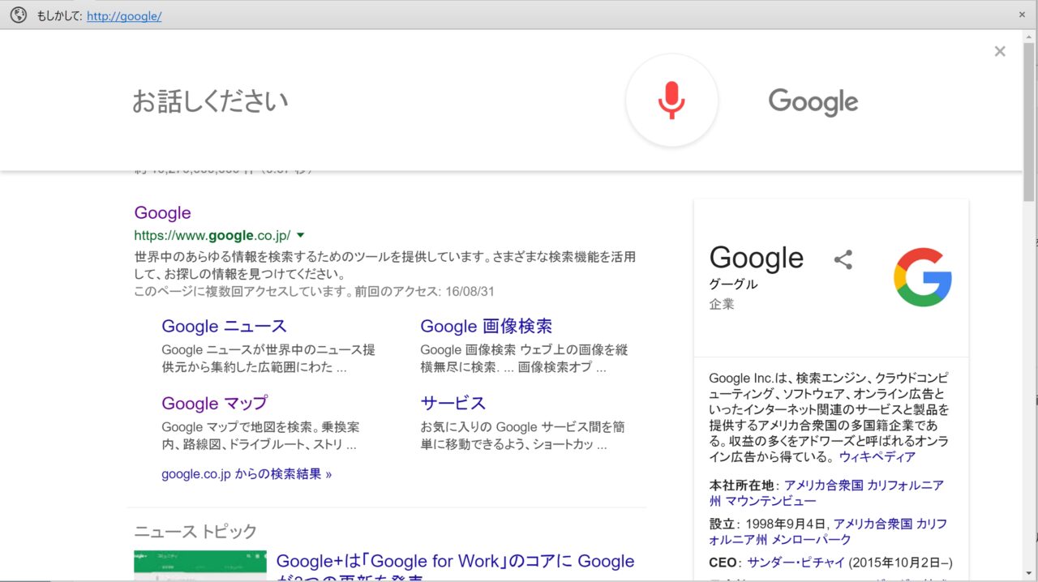Click the red microphone voice search button
The height and width of the screenshot is (582, 1038).
point(671,101)
